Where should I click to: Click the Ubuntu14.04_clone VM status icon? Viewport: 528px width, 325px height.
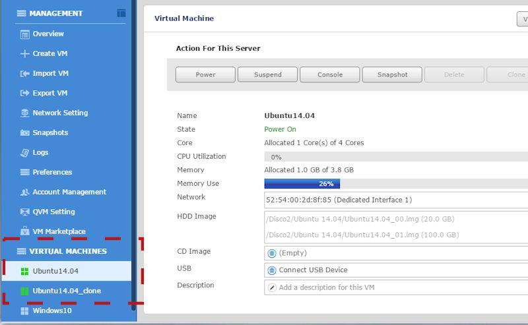[24, 291]
